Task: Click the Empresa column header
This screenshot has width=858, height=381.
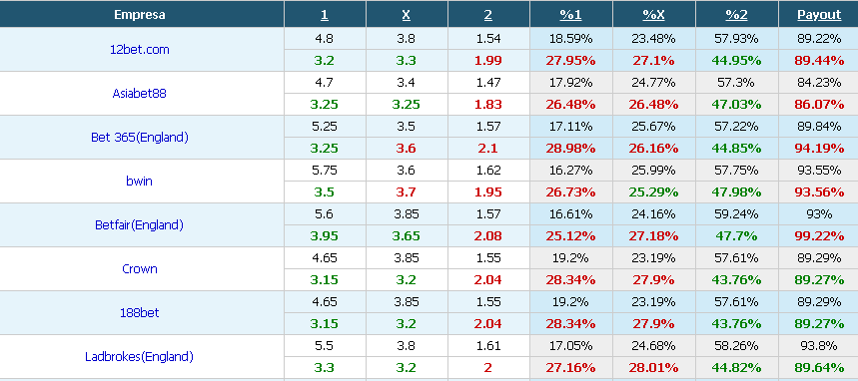Action: pyautogui.click(x=140, y=15)
